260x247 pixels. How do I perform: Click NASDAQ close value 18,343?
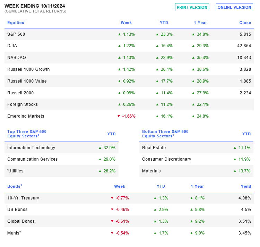click(x=244, y=57)
